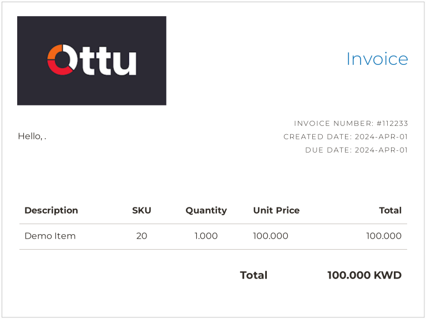Screen dimensions: 426x319
Task: Click the blue Invoice heading
Action: pos(377,59)
